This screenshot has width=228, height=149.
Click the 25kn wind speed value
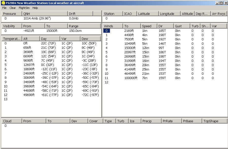[145, 69]
